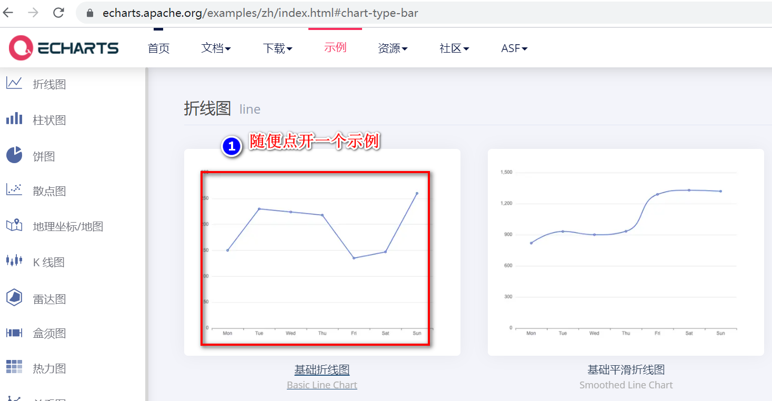Select 地理坐标/地图 in the sidebar

point(68,226)
